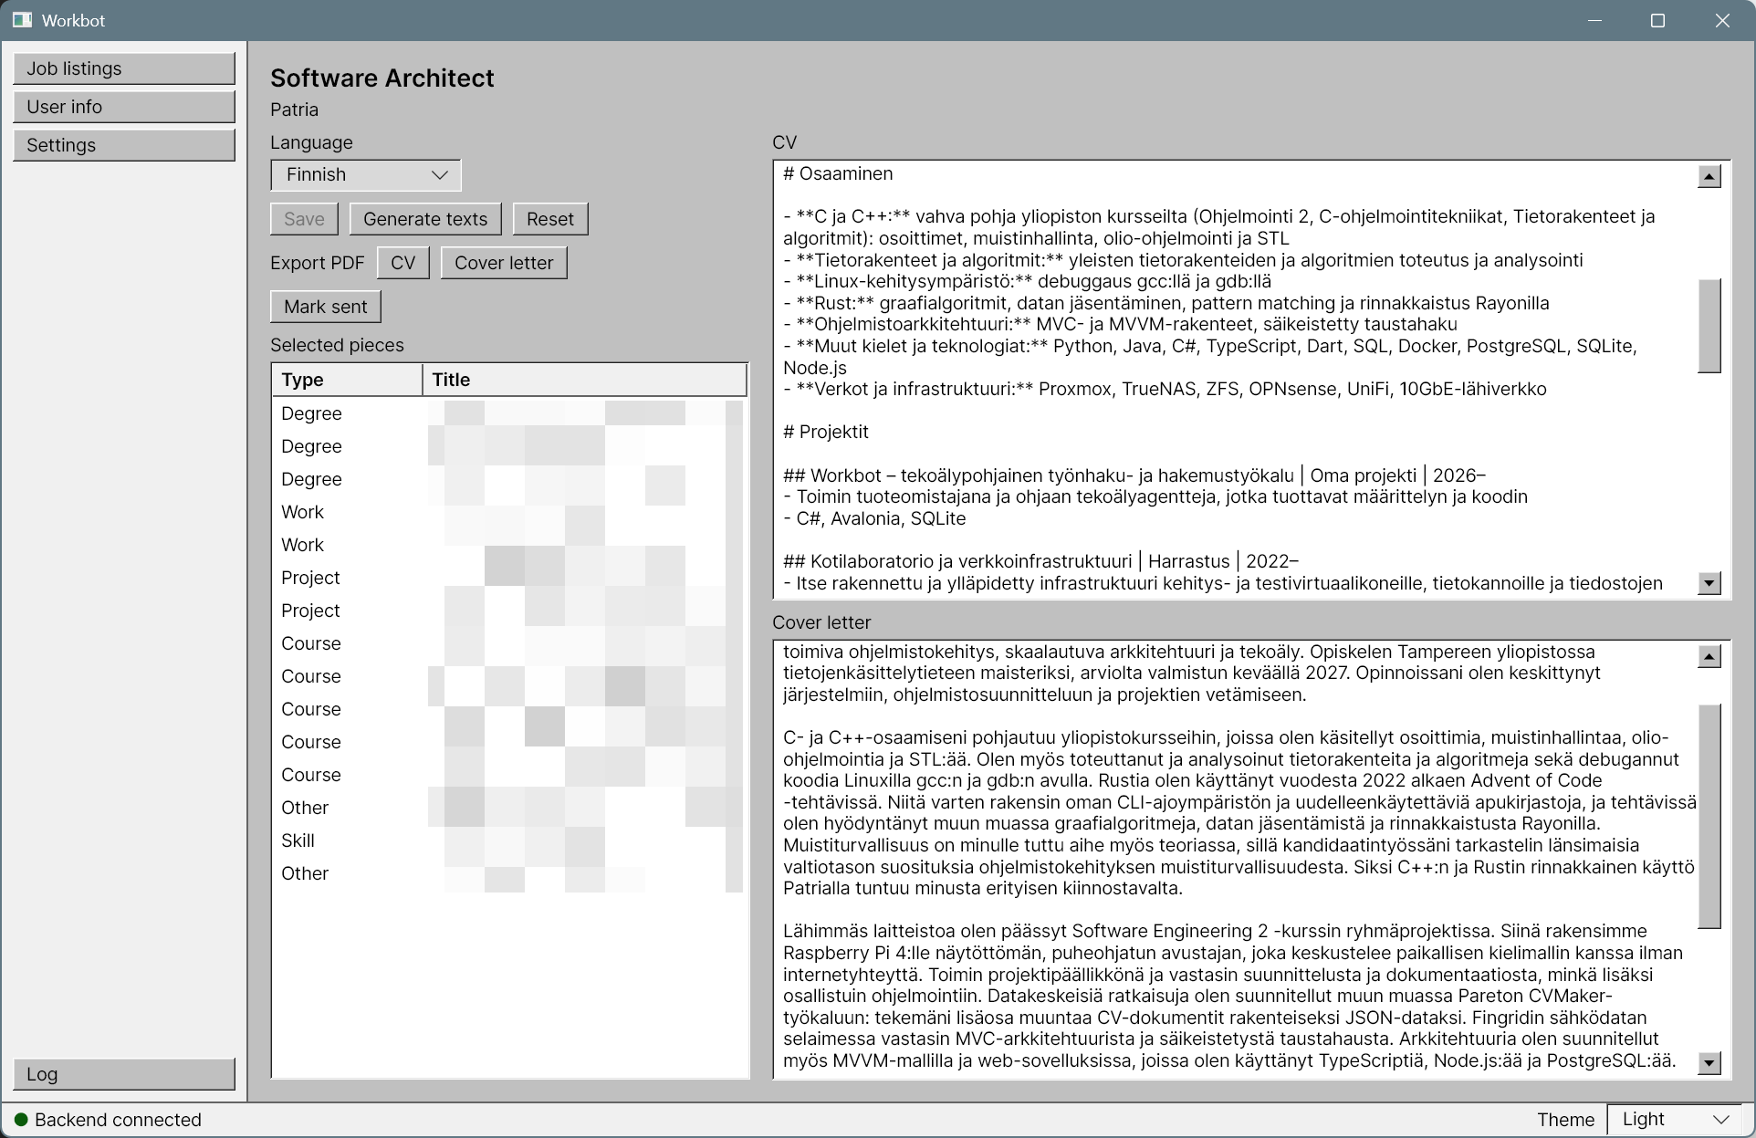
Task: Maximize the Workbot window
Action: click(1658, 20)
